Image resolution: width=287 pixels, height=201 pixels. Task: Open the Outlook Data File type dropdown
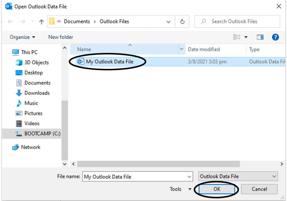pyautogui.click(x=238, y=176)
